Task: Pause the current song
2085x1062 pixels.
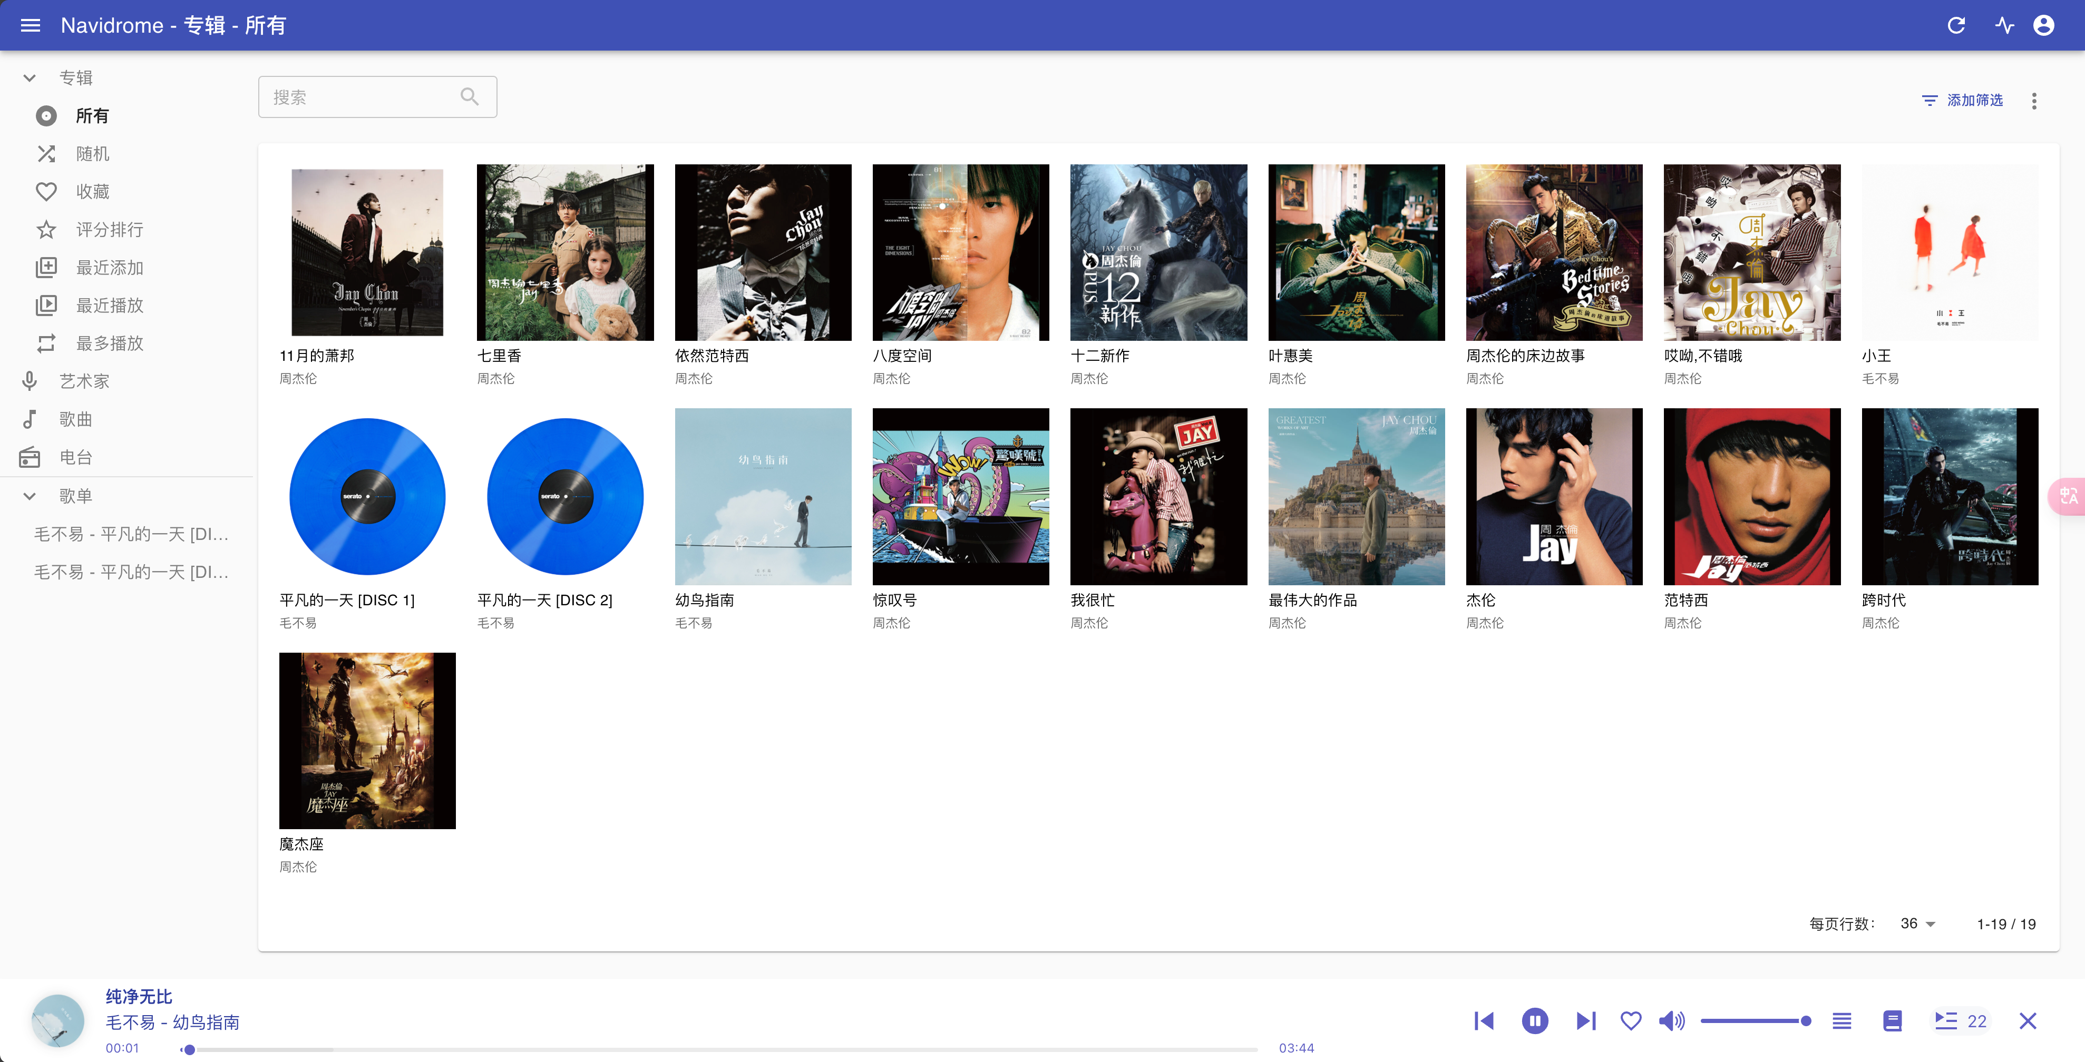Action: 1535,1021
